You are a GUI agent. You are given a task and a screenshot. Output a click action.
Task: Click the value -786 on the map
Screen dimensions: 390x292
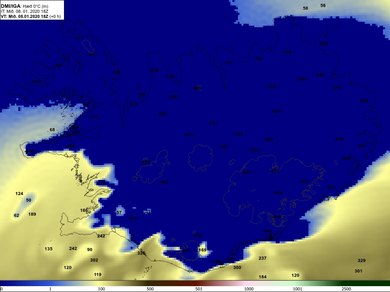pyautogui.click(x=223, y=147)
